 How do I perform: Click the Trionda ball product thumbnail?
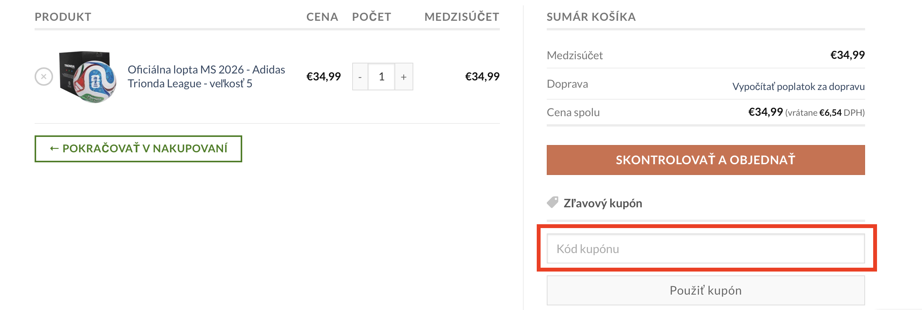[88, 77]
